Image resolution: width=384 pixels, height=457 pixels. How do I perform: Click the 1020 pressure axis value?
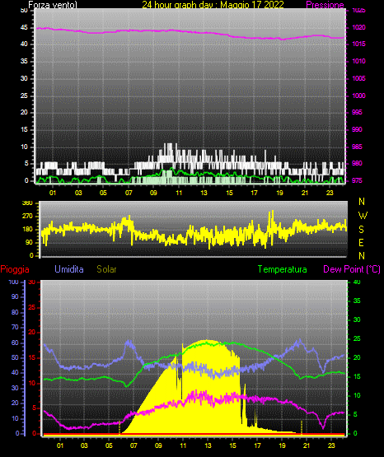[358, 28]
